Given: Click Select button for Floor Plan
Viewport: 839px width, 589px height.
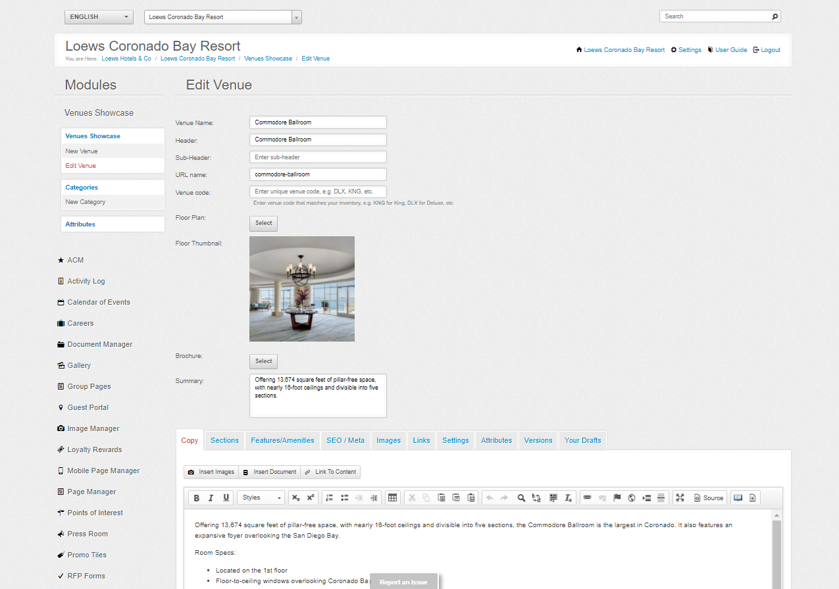Looking at the screenshot, I should click(x=263, y=223).
